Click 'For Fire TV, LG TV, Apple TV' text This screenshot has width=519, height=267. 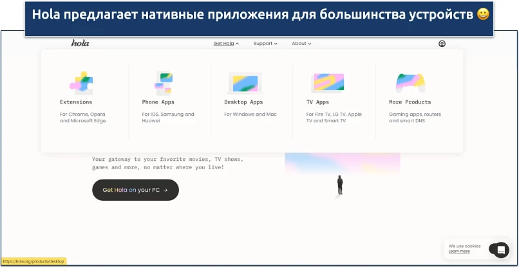point(334,118)
